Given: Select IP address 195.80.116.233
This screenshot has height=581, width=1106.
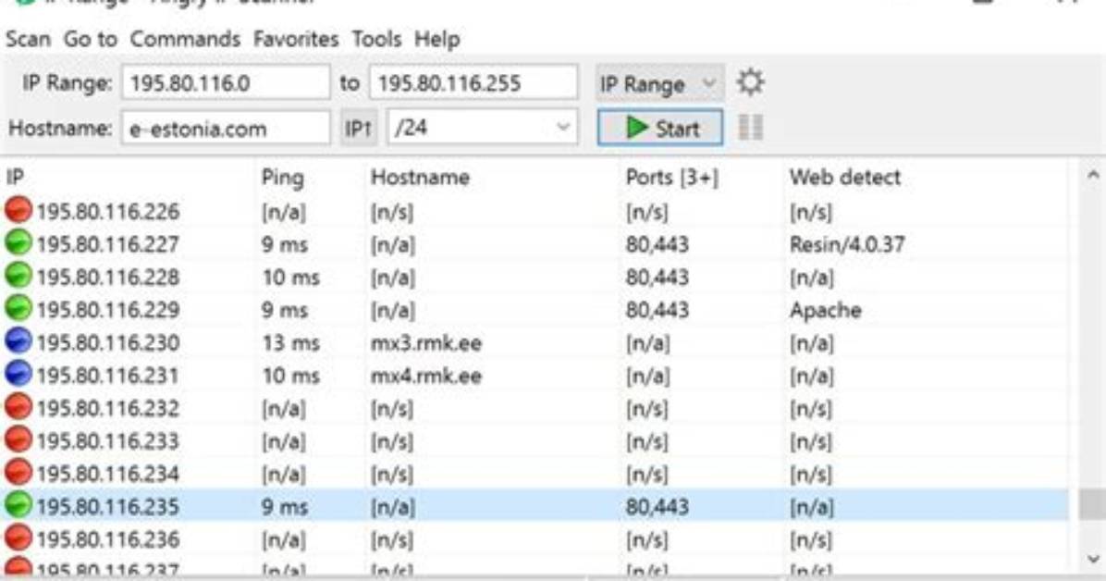Looking at the screenshot, I should (x=108, y=441).
